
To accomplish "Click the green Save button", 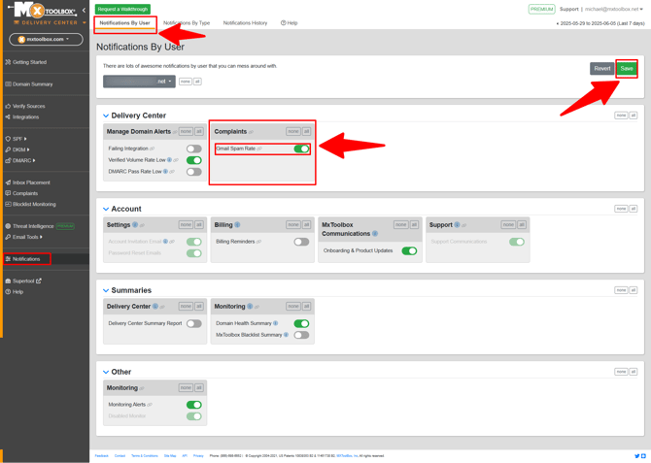I will [x=627, y=69].
